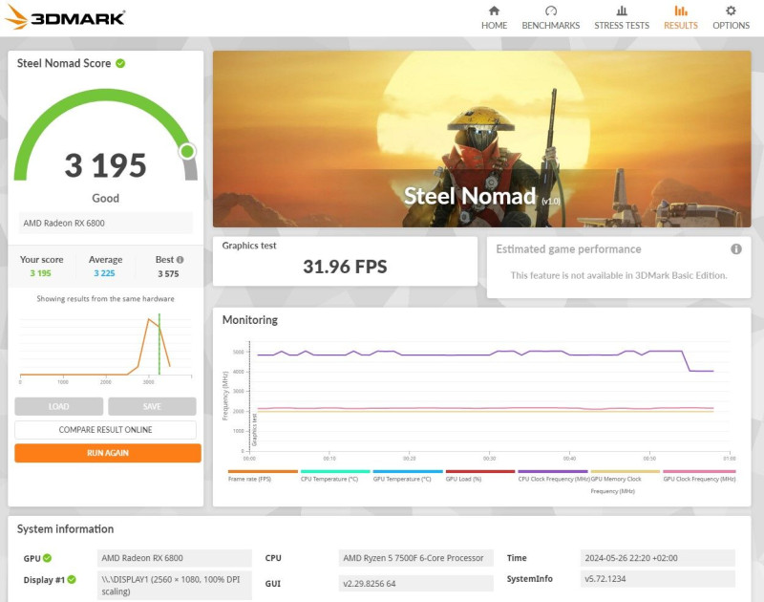This screenshot has height=602, width=764.
Task: Open the Home tab
Action: coord(494,18)
